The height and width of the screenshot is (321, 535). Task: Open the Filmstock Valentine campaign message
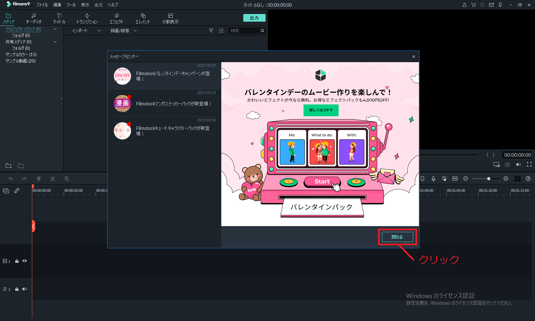[x=165, y=76]
